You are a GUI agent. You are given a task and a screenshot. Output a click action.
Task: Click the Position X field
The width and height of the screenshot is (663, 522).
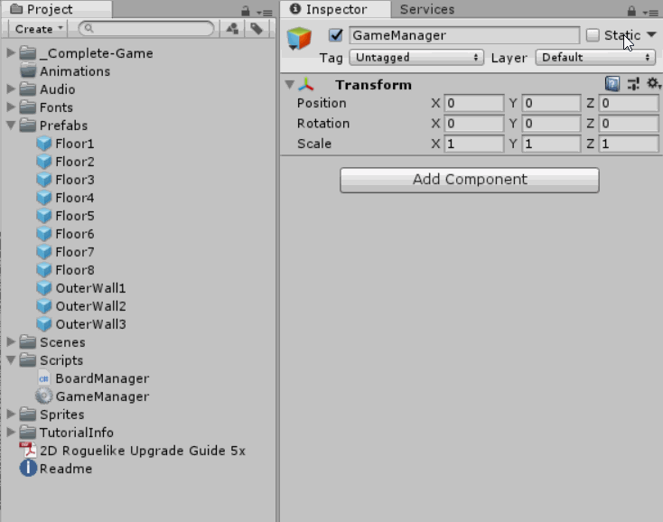tap(474, 103)
